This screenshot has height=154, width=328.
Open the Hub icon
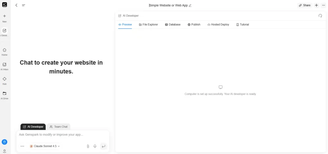pos(4,81)
